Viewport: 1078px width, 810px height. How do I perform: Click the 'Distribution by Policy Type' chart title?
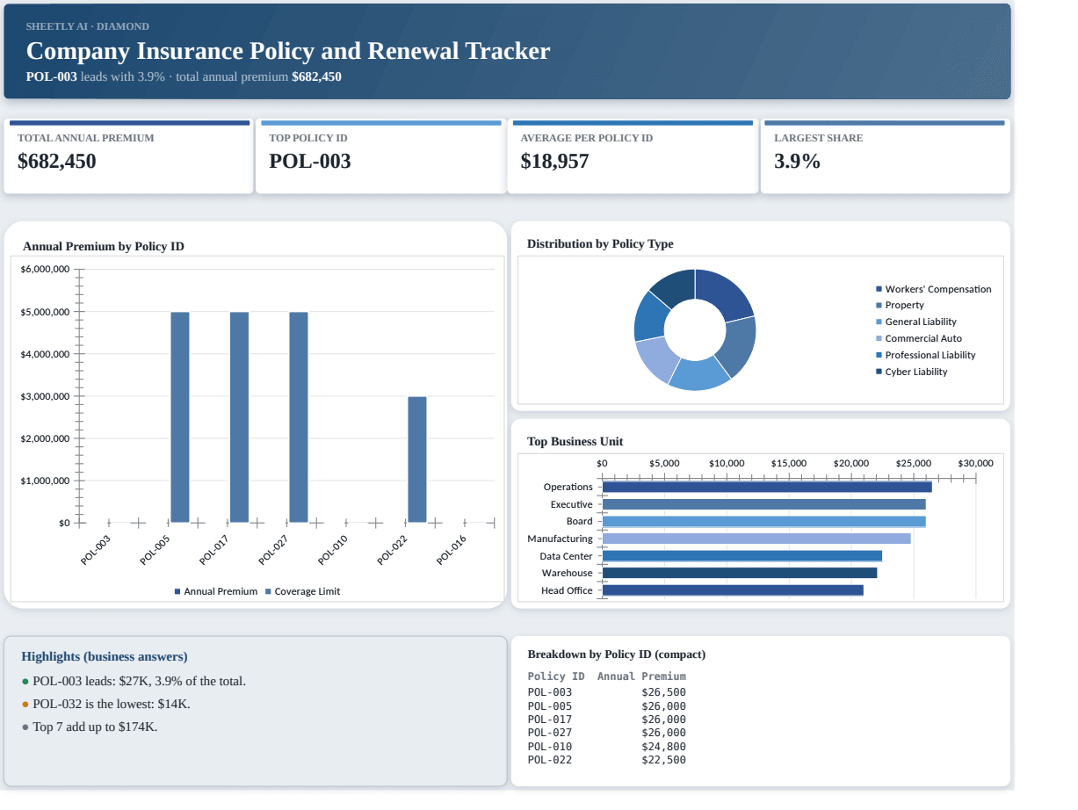600,244
